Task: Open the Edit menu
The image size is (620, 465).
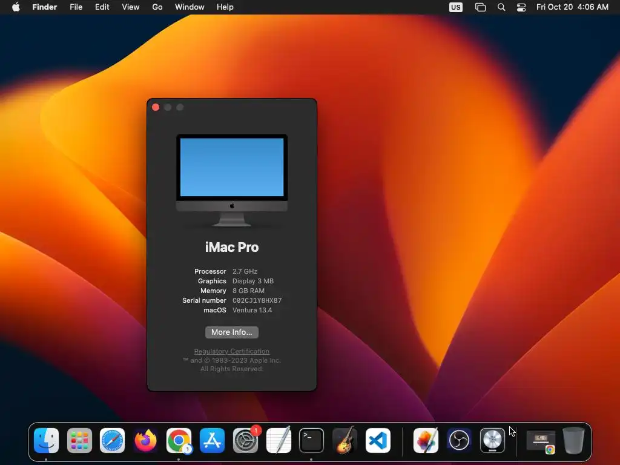Action: 102,7
